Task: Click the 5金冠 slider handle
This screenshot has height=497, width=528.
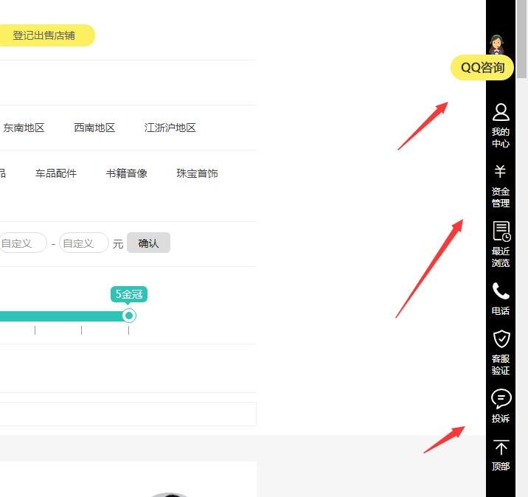Action: 128,316
